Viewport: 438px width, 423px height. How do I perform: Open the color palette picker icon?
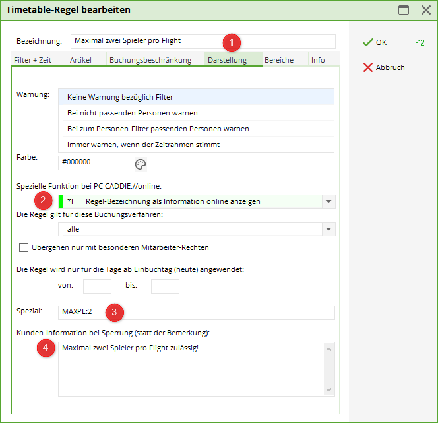[x=141, y=164]
